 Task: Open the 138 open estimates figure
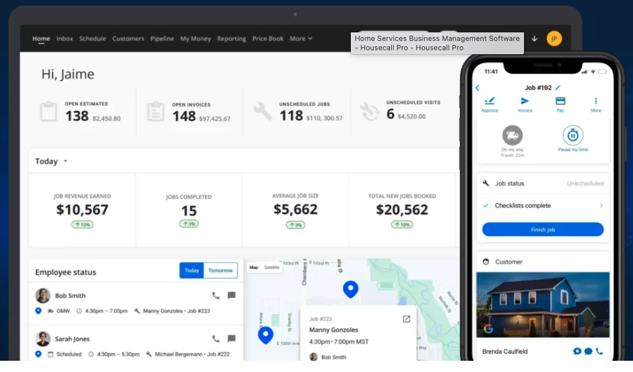[77, 116]
